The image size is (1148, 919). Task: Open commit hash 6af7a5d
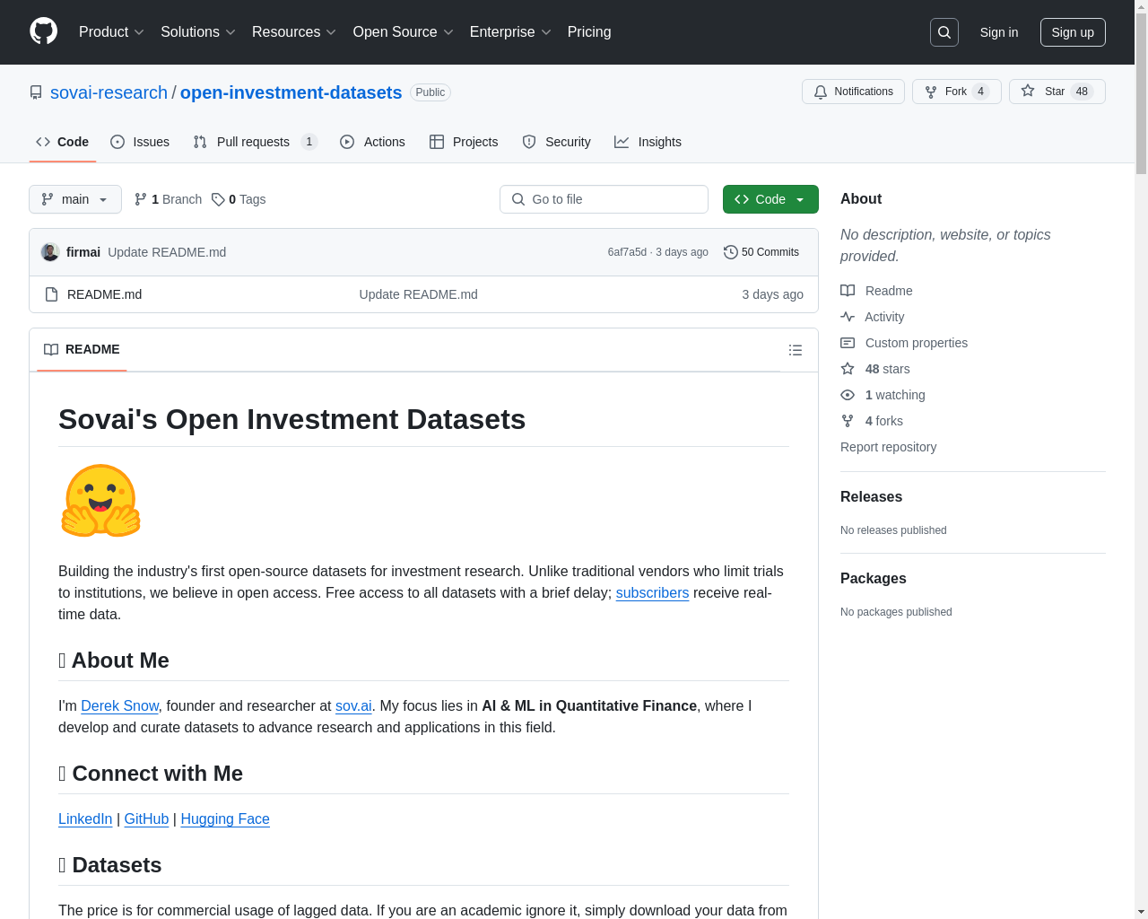click(627, 252)
